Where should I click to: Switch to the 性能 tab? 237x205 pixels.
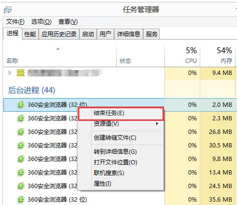click(x=30, y=34)
